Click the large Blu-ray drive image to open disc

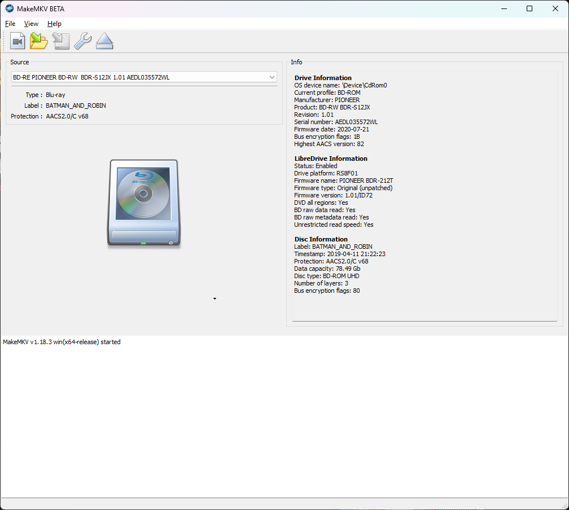(144, 204)
